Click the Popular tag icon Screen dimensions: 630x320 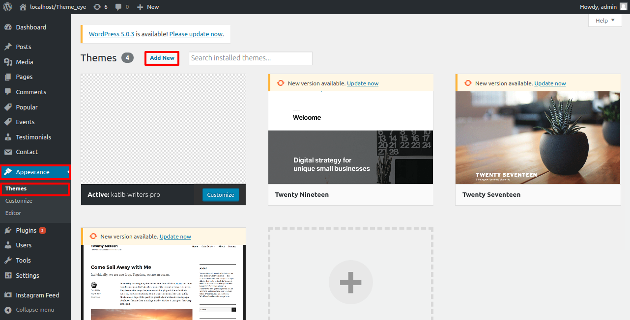tap(8, 107)
